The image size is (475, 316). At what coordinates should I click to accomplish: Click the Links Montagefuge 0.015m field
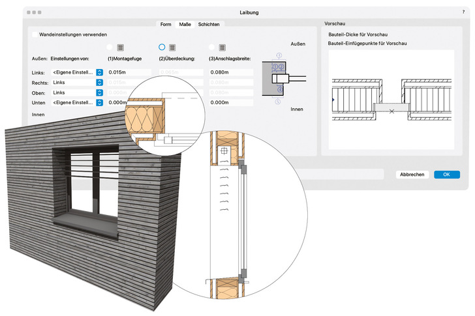[x=129, y=72]
